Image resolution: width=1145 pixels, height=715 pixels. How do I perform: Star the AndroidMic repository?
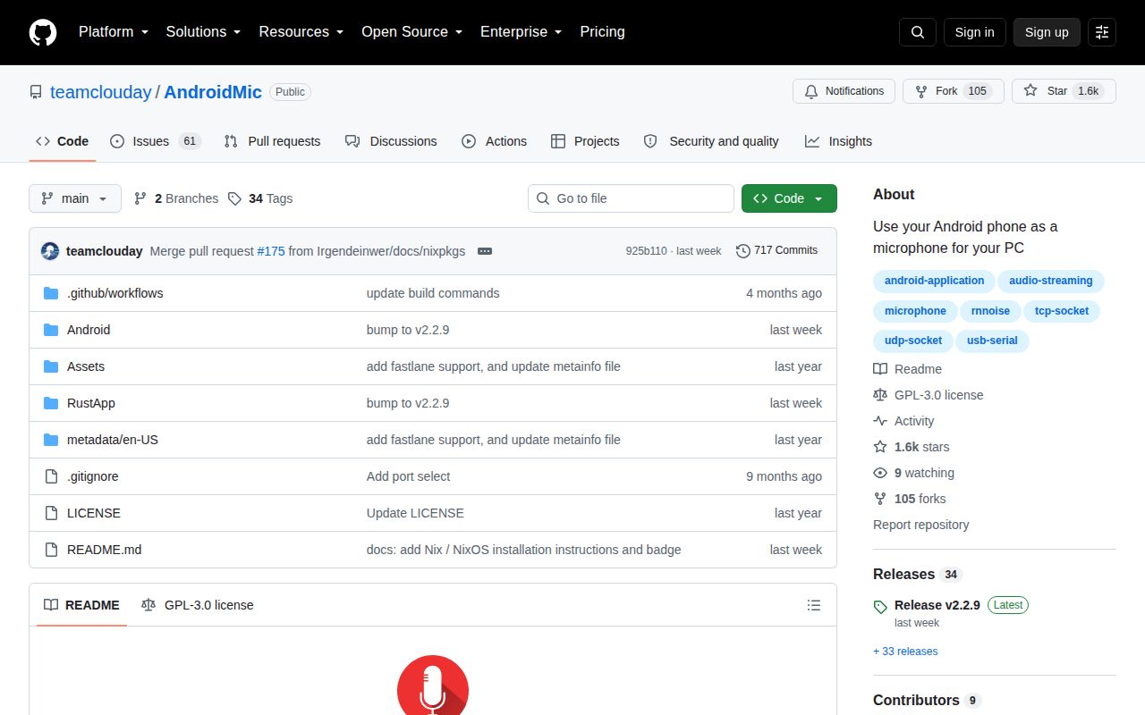[x=1064, y=91]
